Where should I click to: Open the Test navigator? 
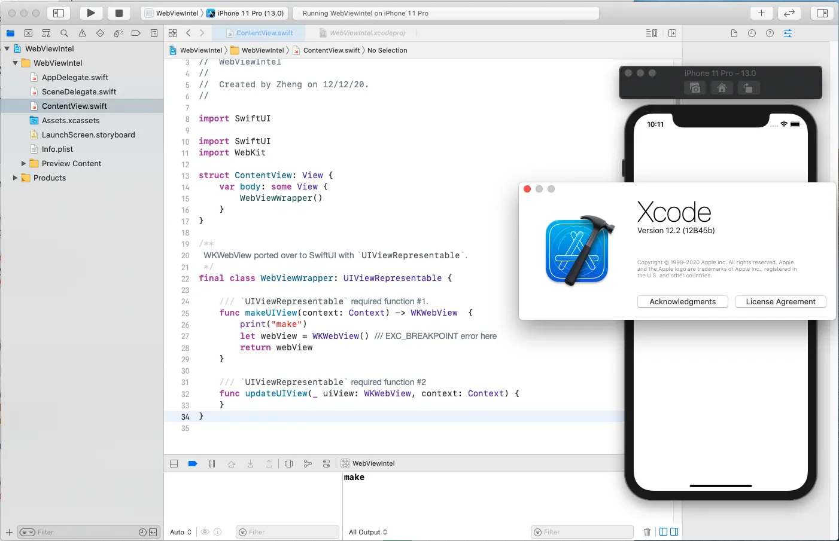click(100, 33)
